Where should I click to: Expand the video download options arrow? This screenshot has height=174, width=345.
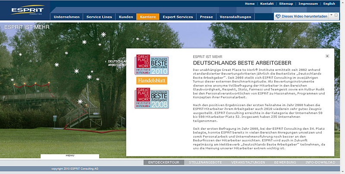[331, 15]
